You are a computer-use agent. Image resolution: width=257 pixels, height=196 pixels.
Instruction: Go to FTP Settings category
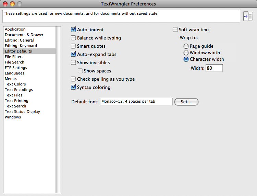point(16,68)
